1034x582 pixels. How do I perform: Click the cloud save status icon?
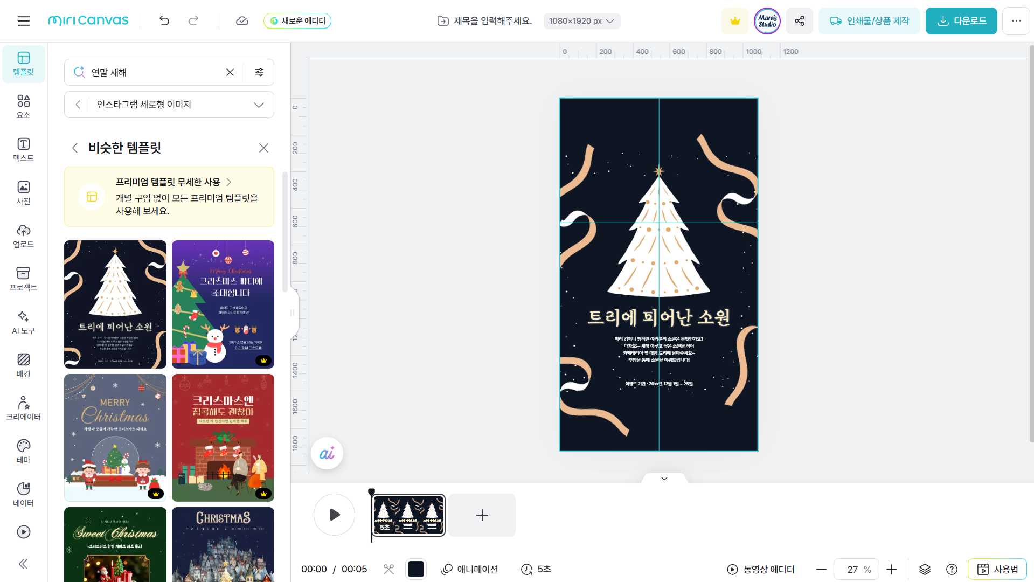[242, 21]
